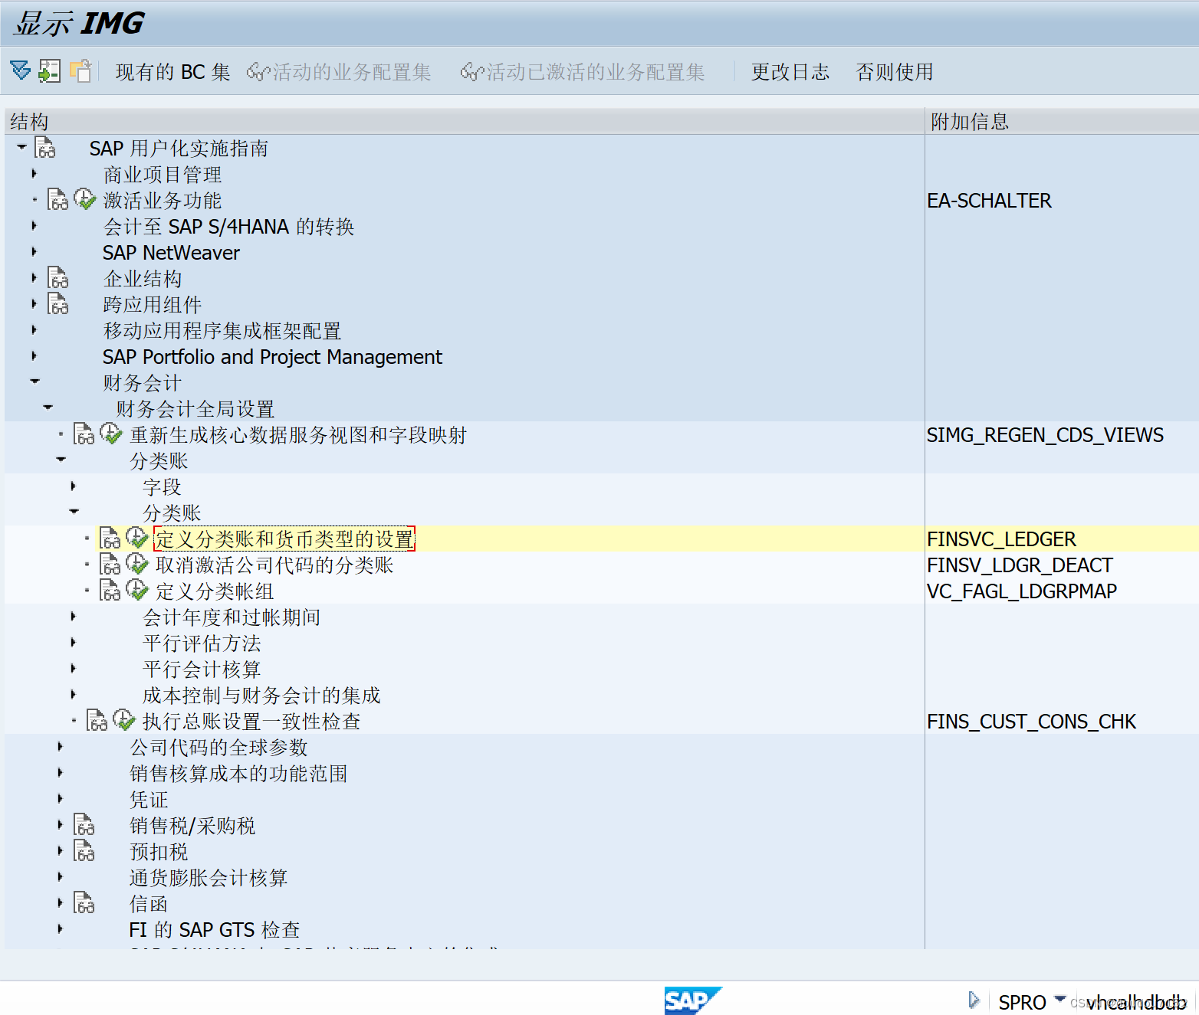Expand SAP Portfolio and Project Management node
1199x1015 pixels.
[34, 356]
